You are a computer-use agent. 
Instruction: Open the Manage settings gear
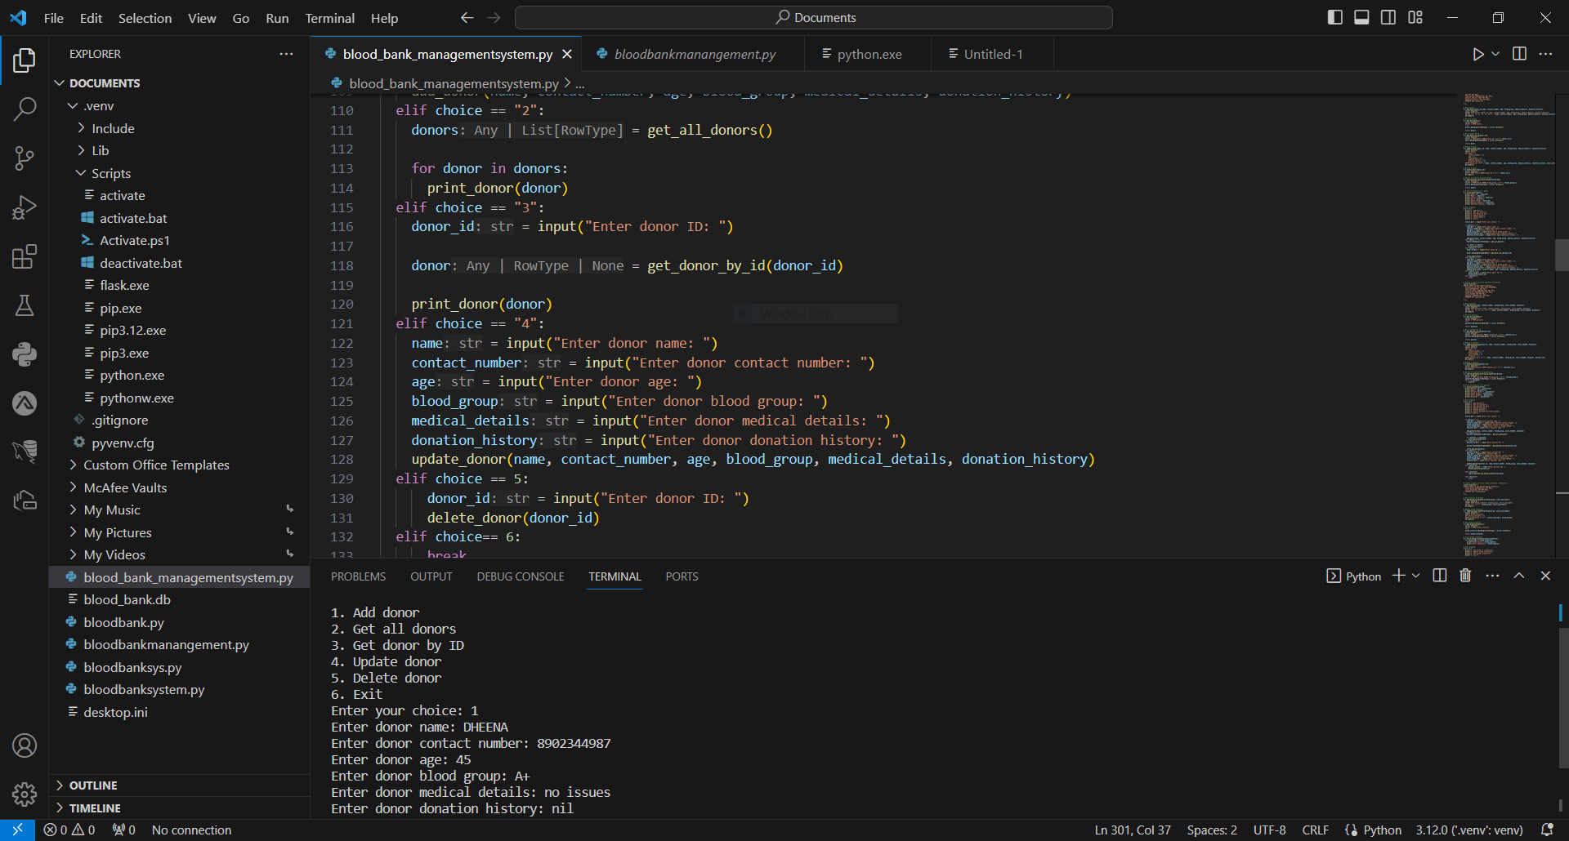(x=25, y=794)
